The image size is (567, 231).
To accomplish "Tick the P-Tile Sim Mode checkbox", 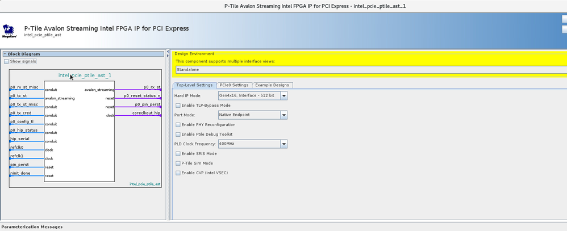I will tap(178, 163).
